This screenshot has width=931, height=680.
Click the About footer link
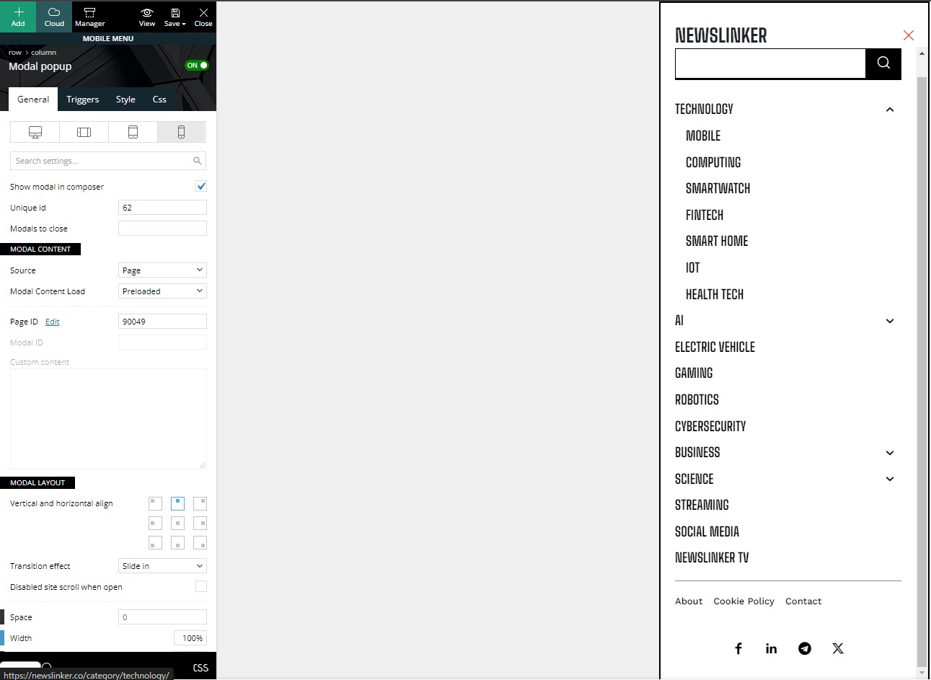(x=689, y=601)
